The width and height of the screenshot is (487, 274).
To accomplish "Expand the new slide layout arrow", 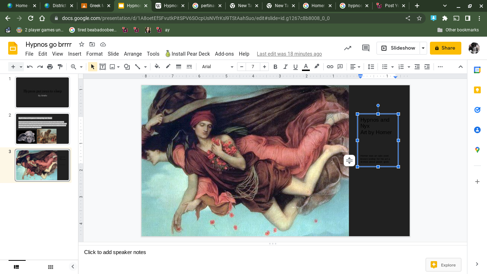I will tap(21, 67).
